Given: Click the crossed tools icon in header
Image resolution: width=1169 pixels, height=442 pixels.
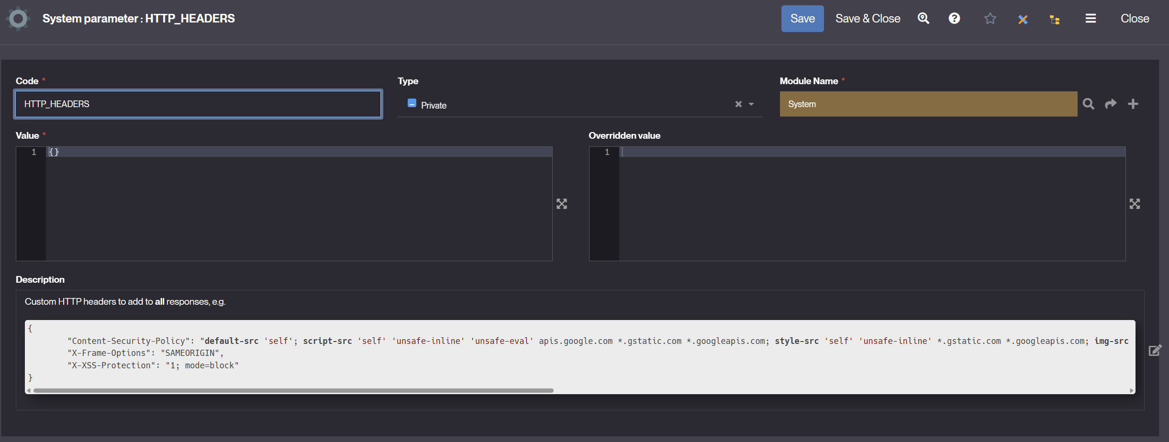Looking at the screenshot, I should (1023, 19).
